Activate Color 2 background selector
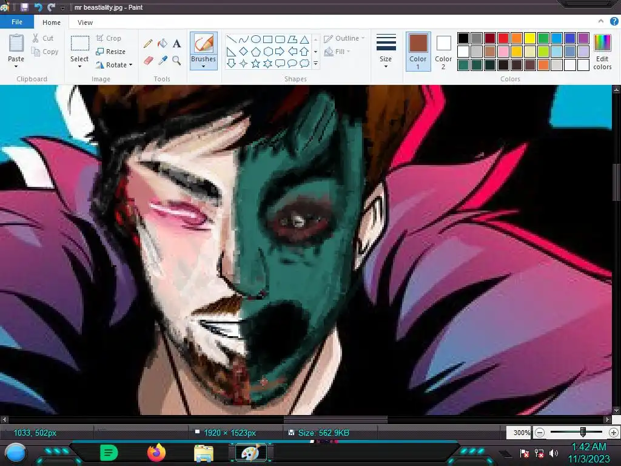The image size is (621, 466). click(x=443, y=52)
